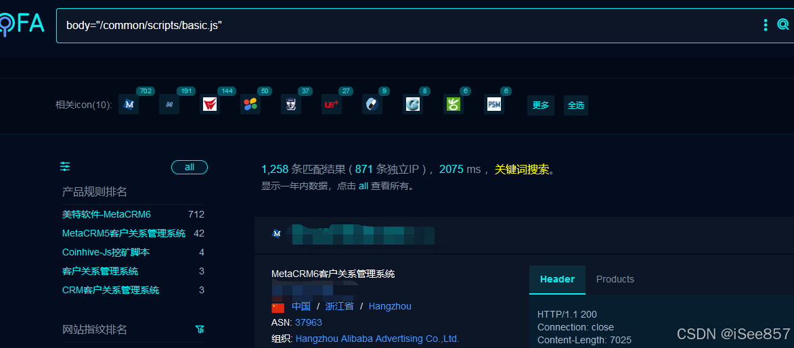Filter by CRM客户关系管理系统
The image size is (794, 348).
pyautogui.click(x=110, y=291)
